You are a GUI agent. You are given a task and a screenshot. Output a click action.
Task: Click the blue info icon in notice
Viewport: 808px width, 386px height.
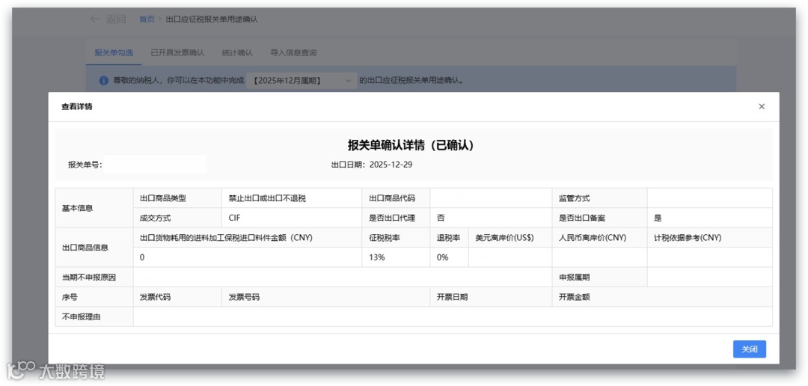(x=103, y=81)
